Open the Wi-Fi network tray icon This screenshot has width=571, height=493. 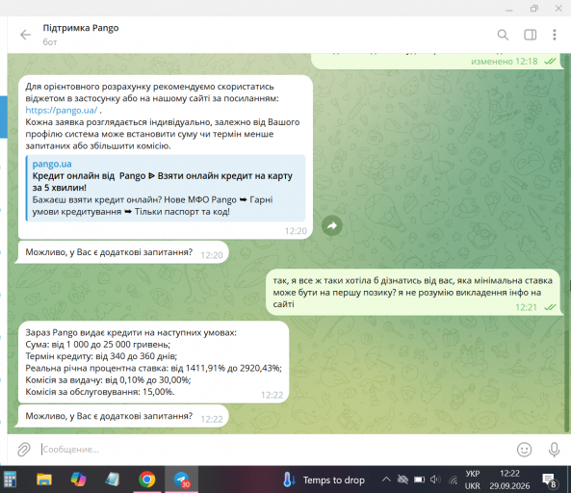453,480
